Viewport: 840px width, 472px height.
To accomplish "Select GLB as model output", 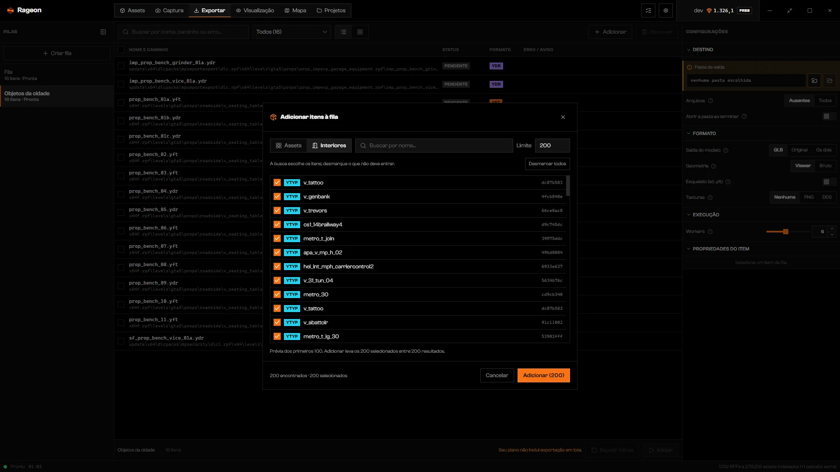I will coord(778,150).
